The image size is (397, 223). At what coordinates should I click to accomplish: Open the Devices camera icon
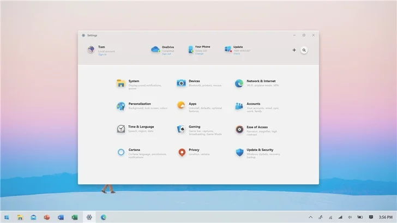click(x=181, y=83)
